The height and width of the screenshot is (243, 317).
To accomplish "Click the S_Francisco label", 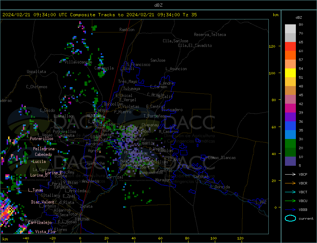I will tap(138, 65).
